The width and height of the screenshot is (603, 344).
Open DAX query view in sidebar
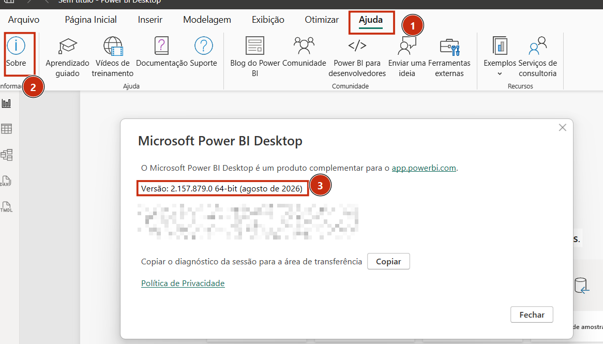[x=6, y=181]
